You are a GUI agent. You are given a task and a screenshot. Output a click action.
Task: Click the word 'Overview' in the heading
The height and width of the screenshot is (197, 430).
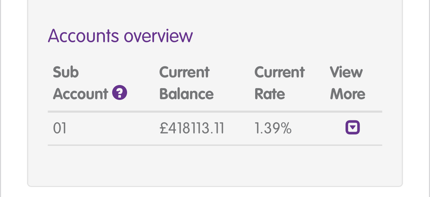[158, 36]
